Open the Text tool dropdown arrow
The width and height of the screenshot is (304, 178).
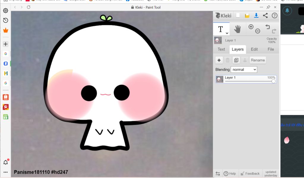(x=227, y=33)
